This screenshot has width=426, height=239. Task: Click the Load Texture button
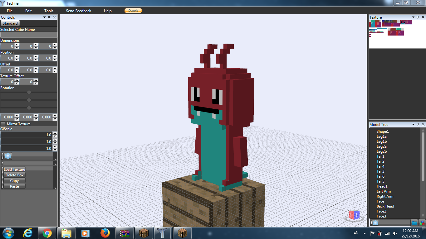[14, 169]
